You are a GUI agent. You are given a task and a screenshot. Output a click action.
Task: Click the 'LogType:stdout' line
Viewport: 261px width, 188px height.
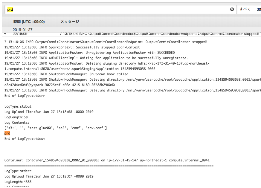[18, 106]
